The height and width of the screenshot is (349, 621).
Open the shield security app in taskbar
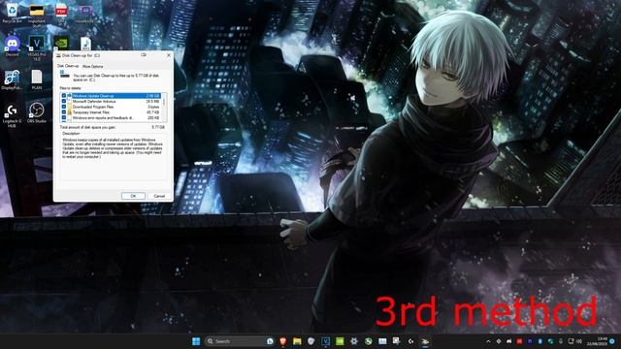pyautogui.click(x=311, y=341)
